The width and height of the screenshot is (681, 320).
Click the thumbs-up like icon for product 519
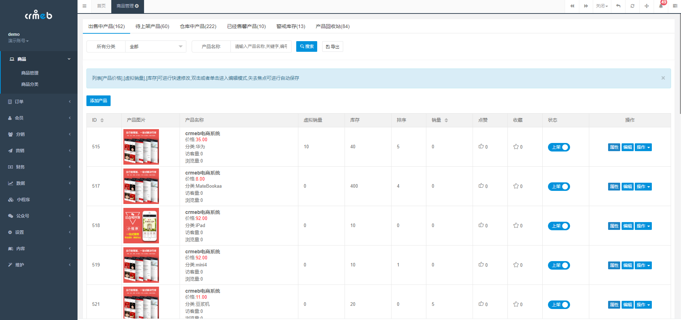481,265
